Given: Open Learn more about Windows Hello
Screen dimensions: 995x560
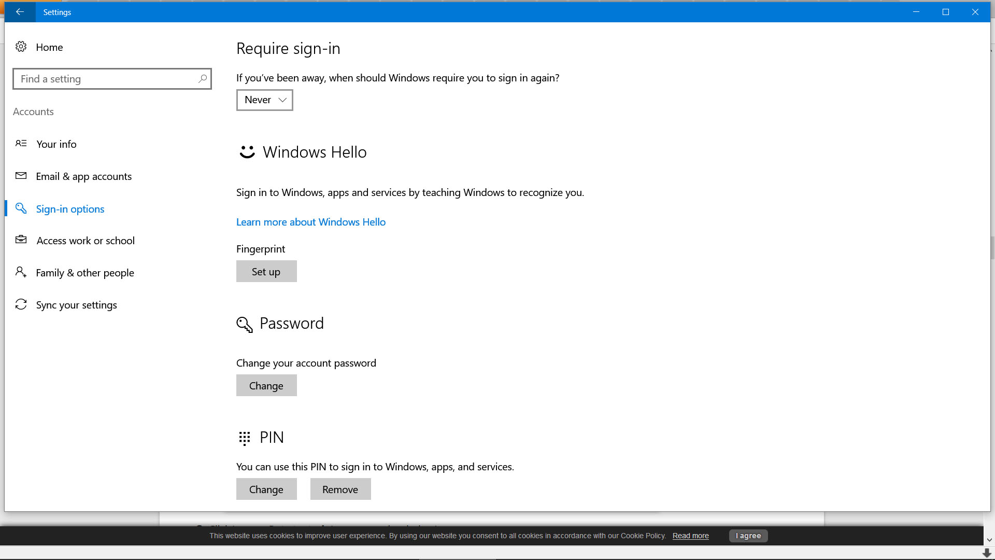Looking at the screenshot, I should point(311,222).
